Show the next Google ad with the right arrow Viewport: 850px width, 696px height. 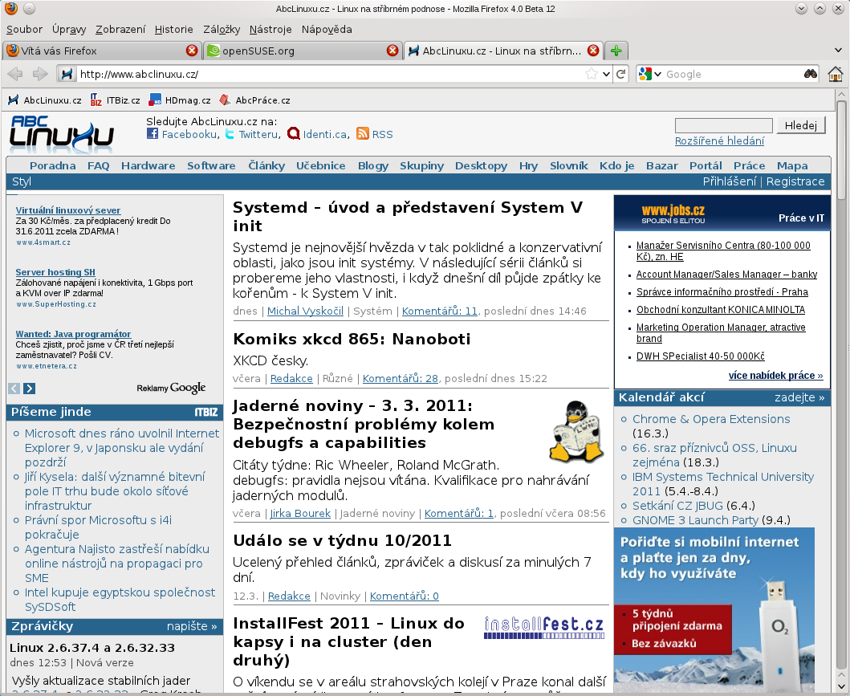click(x=29, y=388)
